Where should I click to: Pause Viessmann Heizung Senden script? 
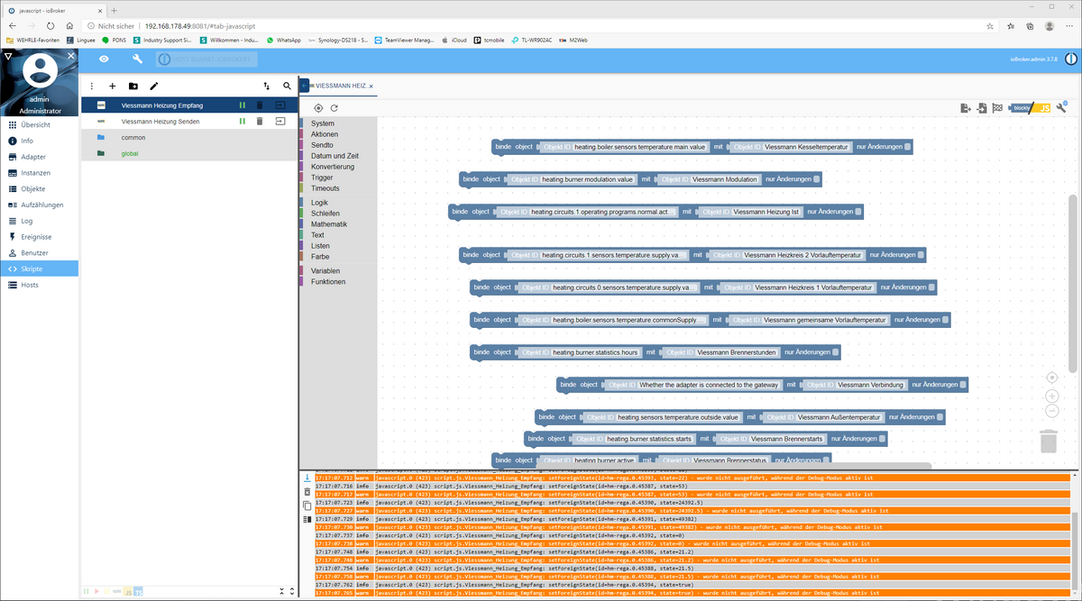[x=242, y=121]
